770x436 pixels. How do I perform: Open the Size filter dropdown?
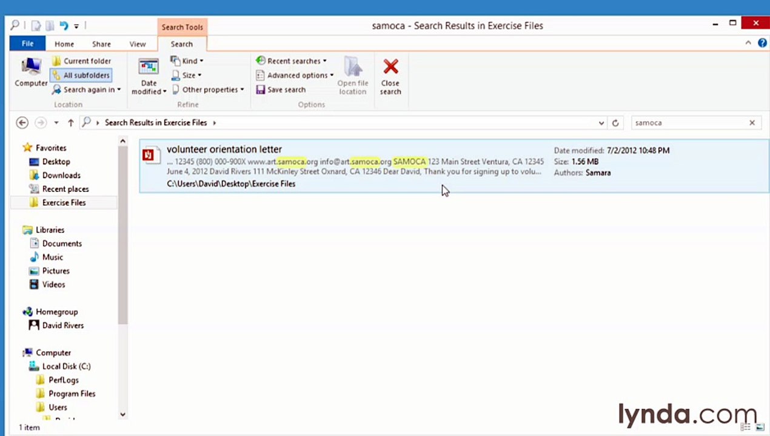tap(186, 75)
